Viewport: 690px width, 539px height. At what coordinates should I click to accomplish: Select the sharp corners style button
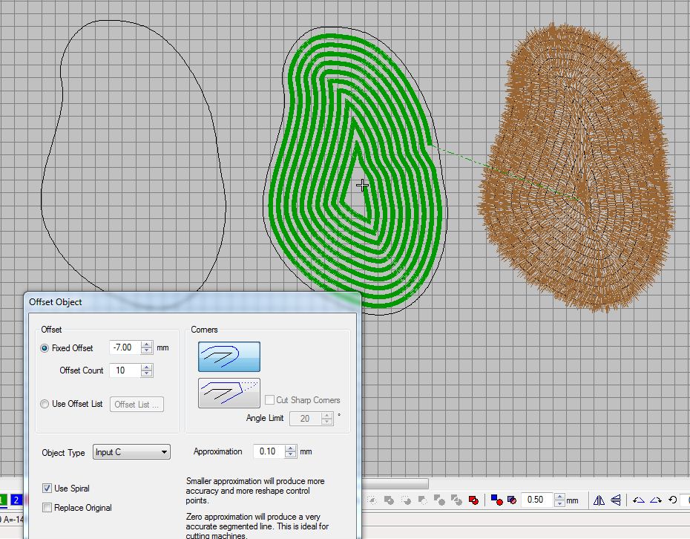[x=229, y=393]
